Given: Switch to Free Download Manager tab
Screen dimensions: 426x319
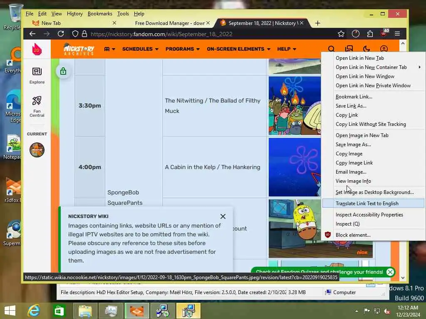Looking at the screenshot, I should [x=170, y=23].
